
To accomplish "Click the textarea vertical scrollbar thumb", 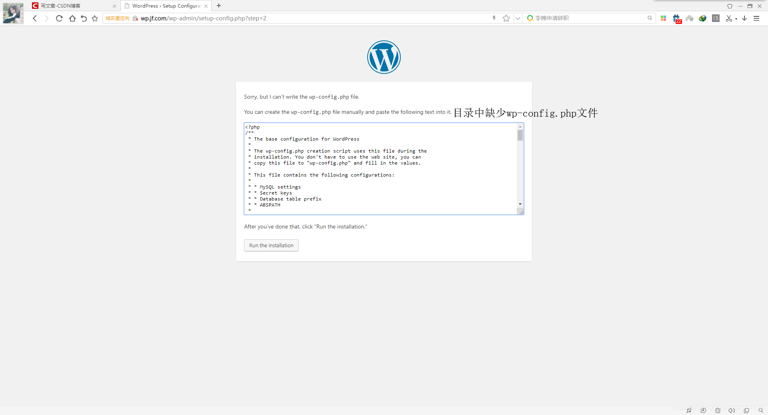I will click(x=520, y=135).
